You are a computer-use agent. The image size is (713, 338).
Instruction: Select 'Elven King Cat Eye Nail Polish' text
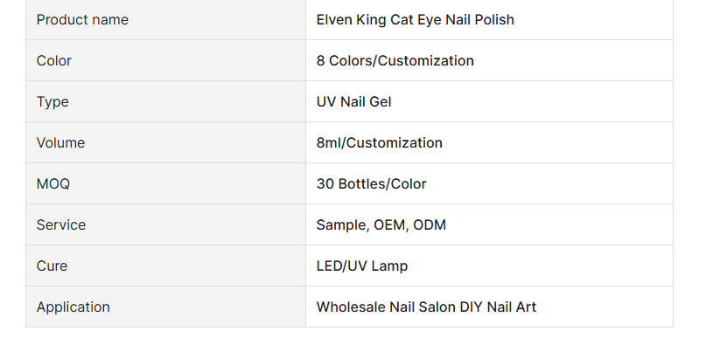tap(416, 19)
